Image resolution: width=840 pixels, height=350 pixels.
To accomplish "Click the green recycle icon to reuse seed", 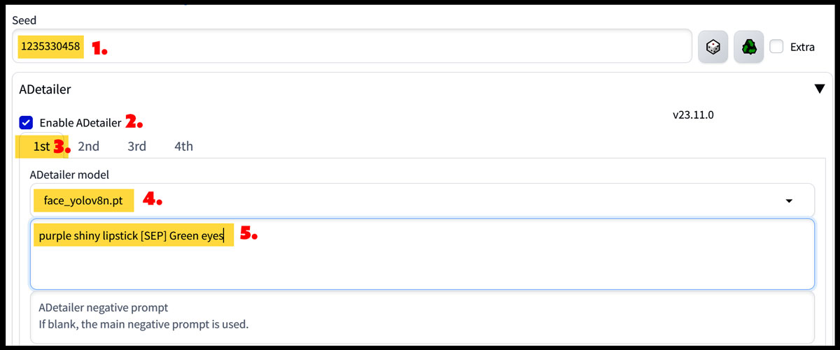I will (x=748, y=47).
